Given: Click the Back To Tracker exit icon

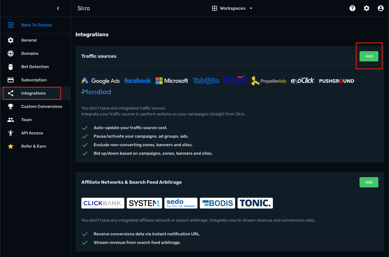Looking at the screenshot, I should point(11,25).
